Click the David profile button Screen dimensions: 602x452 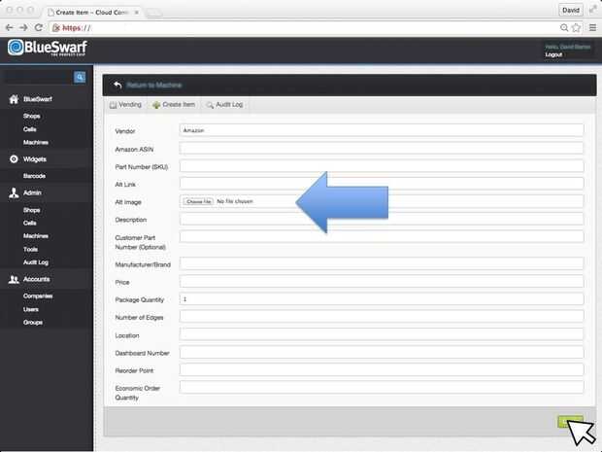(571, 11)
